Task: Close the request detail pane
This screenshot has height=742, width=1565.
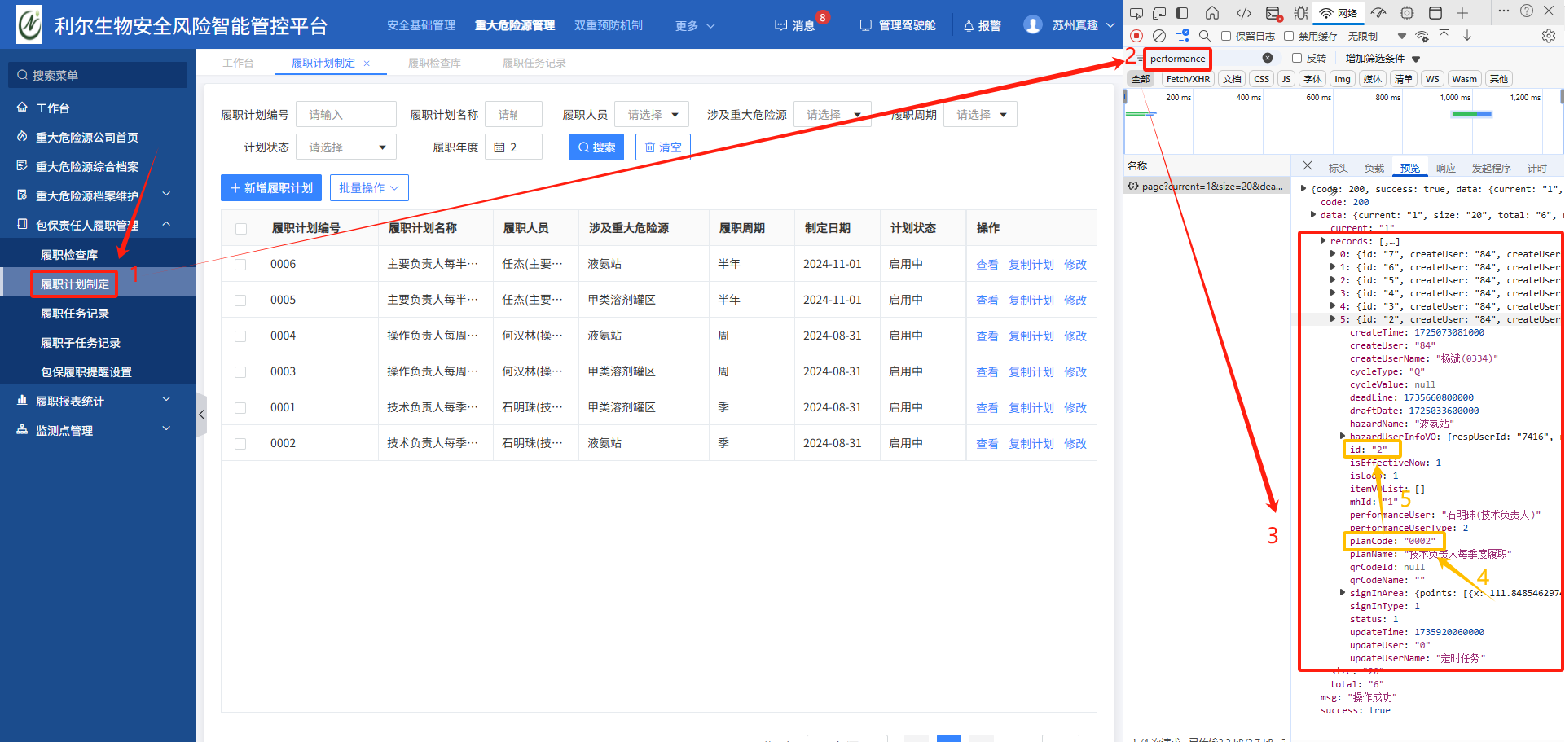Action: tap(1308, 166)
